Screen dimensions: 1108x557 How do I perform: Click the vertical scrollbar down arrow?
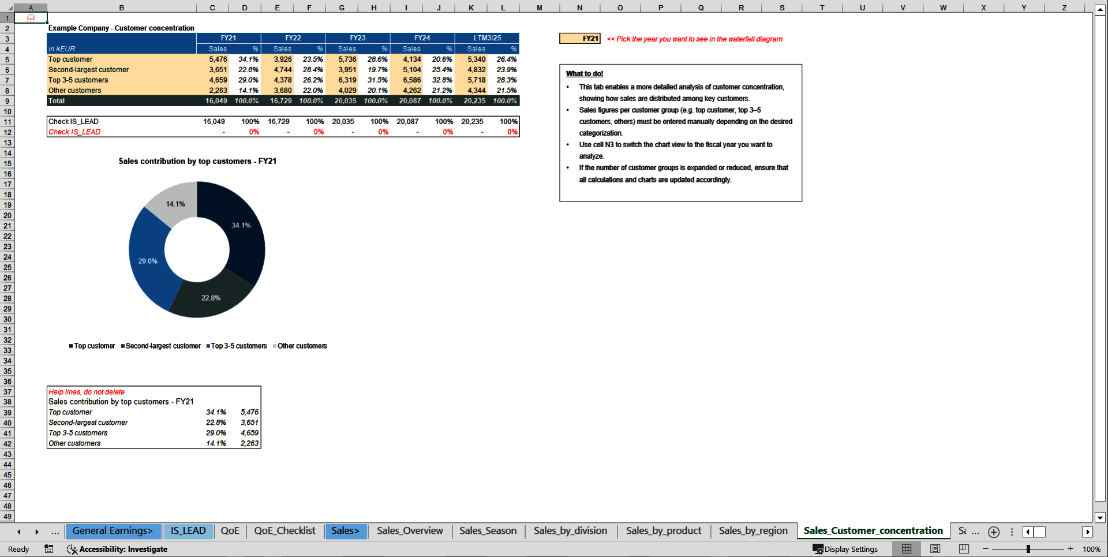1101,518
